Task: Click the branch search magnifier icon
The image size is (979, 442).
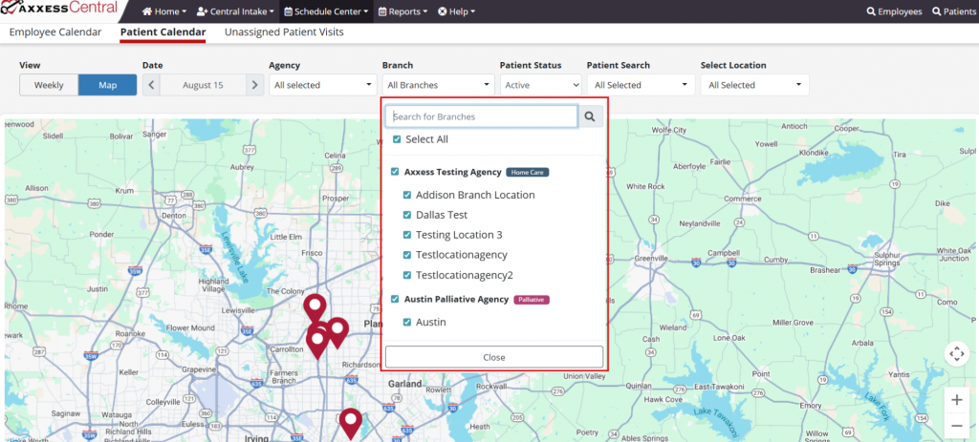Action: tap(590, 116)
